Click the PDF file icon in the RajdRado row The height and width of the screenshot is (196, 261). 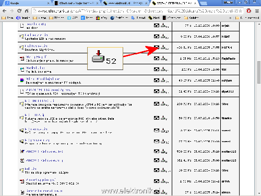tap(22, 59)
